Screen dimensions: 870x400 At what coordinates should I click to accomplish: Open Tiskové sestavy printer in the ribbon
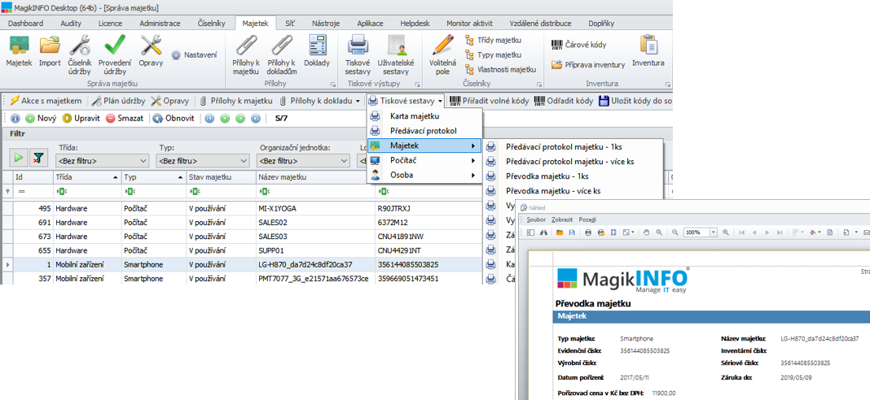(358, 54)
